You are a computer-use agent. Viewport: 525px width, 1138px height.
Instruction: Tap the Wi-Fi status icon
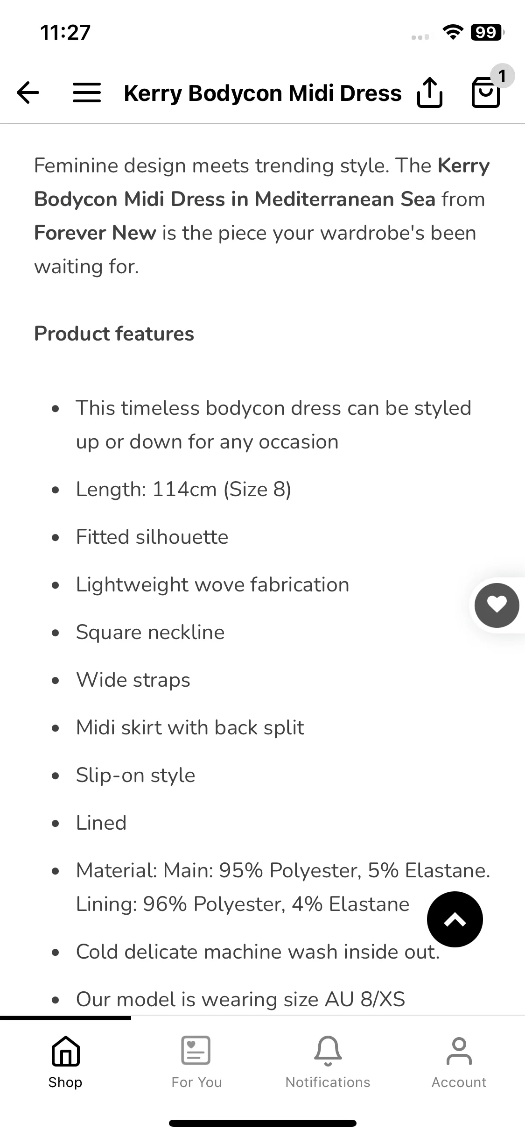pos(453,32)
